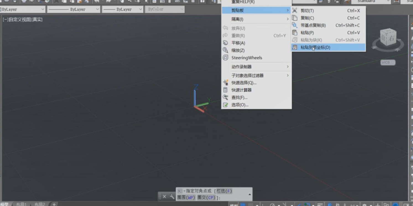Open the WCS coordinate system dropdown

[388, 62]
